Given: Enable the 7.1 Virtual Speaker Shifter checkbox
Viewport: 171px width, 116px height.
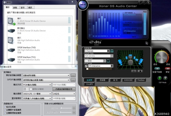Looking at the screenshot, I should pos(87,69).
